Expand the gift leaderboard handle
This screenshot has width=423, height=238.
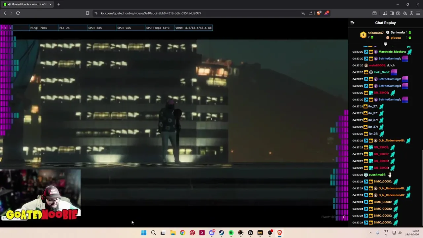(x=385, y=44)
